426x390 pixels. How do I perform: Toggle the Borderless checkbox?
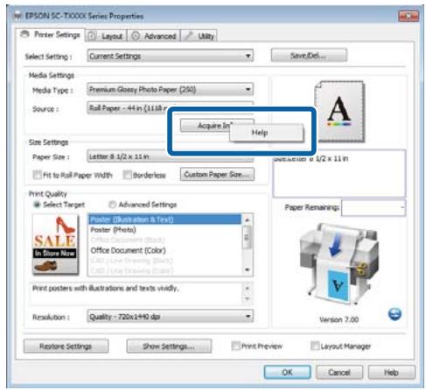[x=127, y=175]
